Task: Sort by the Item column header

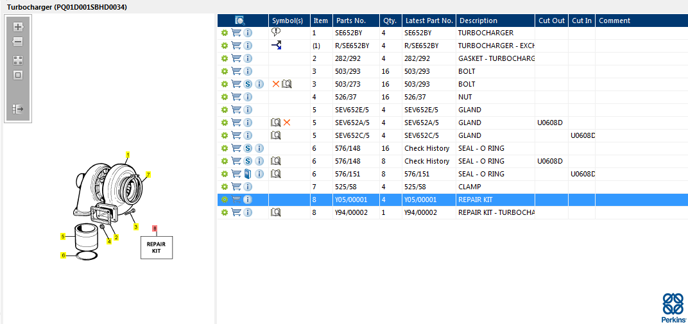Action: 321,21
